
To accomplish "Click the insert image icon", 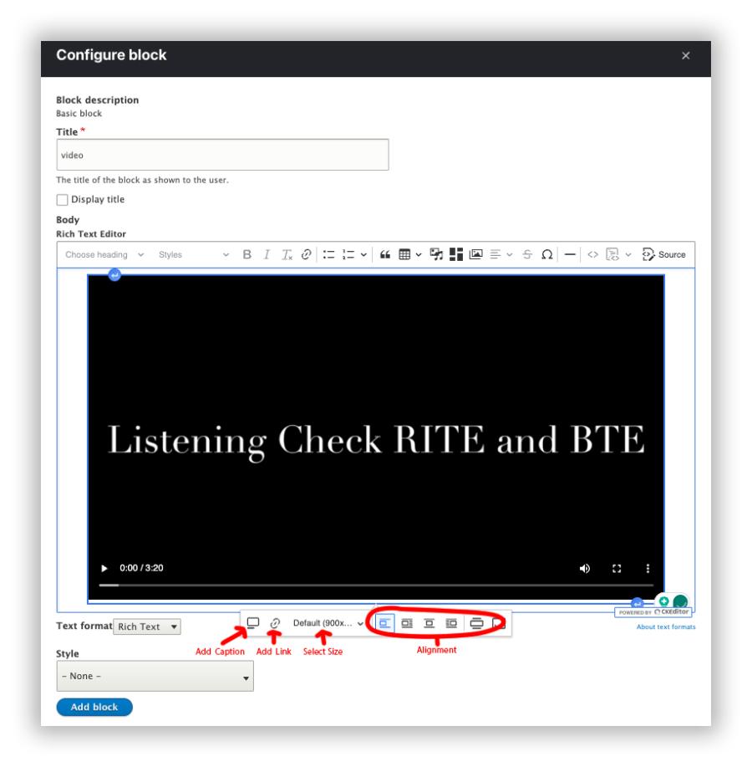I will tap(476, 255).
